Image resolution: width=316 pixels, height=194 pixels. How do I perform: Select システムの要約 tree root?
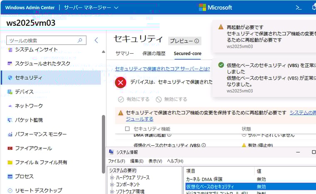tap(123, 171)
